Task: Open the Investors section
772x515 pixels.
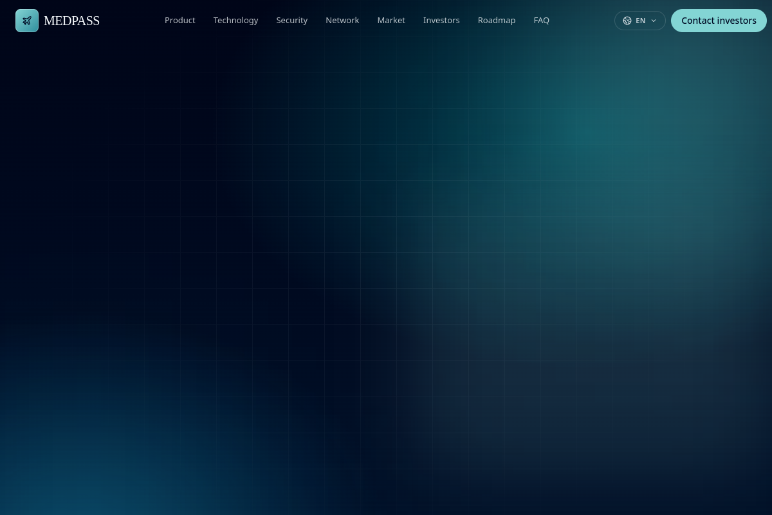Action: [441, 21]
